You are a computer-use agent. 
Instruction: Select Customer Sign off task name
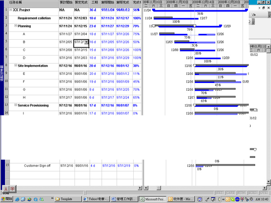[x=37, y=166]
